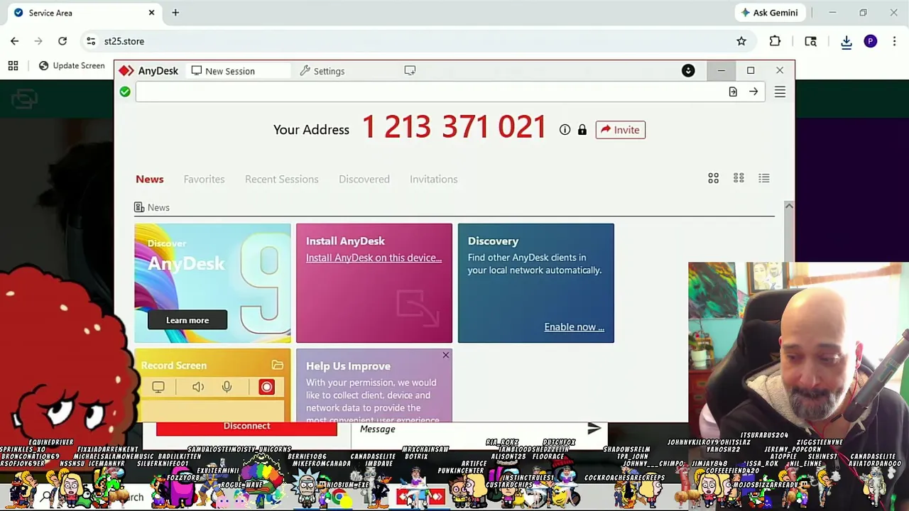Click the scroll-up arrow of news panel
The image size is (909, 511).
click(788, 206)
